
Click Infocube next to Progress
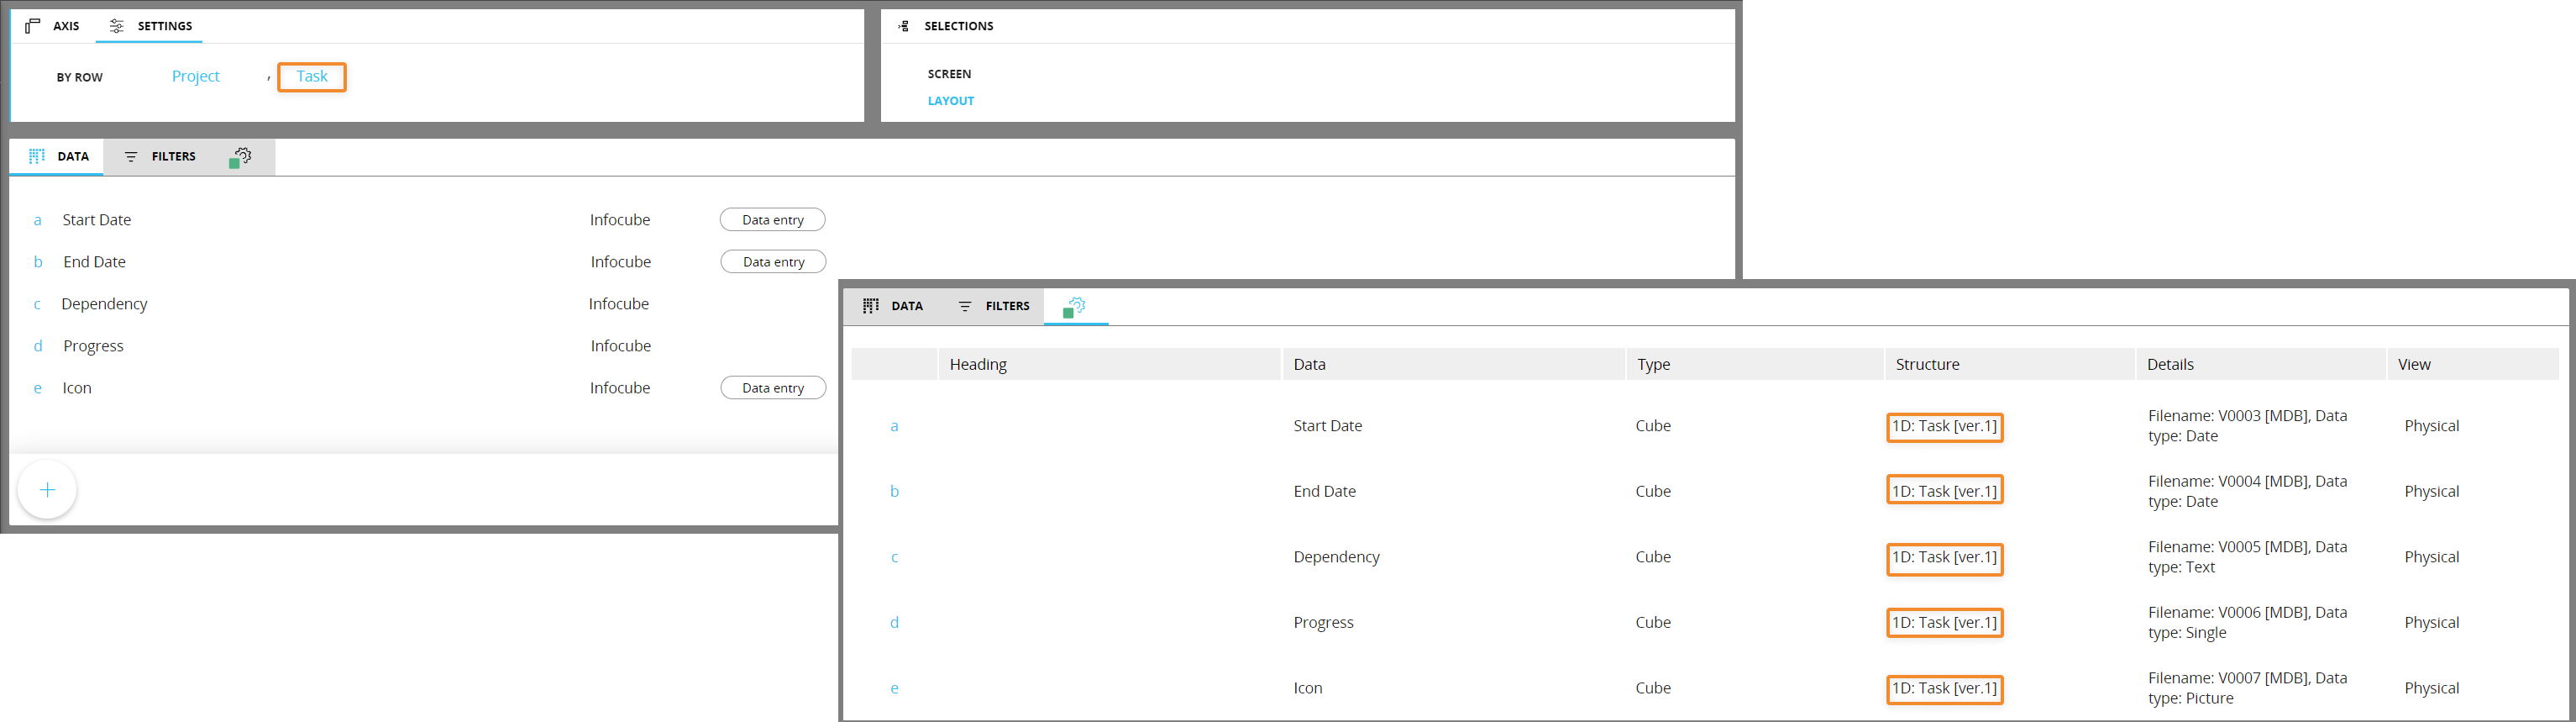coord(620,345)
